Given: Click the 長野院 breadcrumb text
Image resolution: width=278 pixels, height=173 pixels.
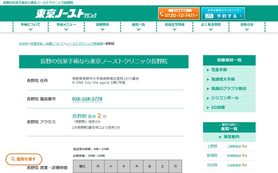Looking at the screenshot, I should [110, 44].
